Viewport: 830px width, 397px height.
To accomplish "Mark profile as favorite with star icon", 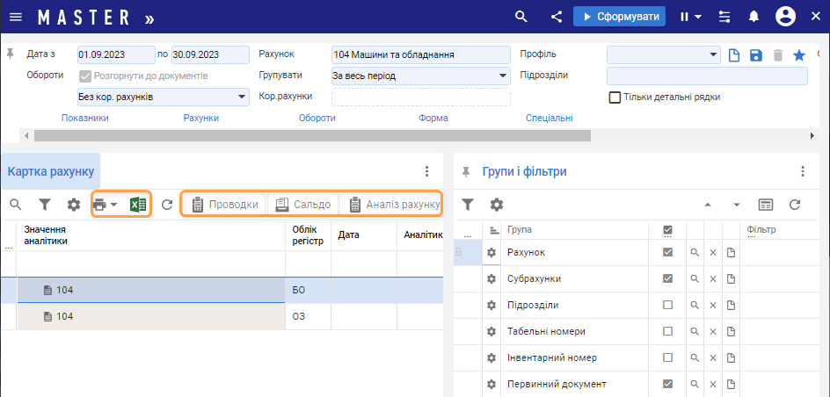I will (x=799, y=55).
